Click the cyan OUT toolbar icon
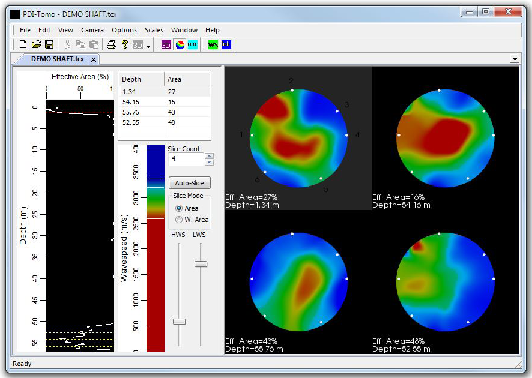This screenshot has width=532, height=378. pos(192,44)
